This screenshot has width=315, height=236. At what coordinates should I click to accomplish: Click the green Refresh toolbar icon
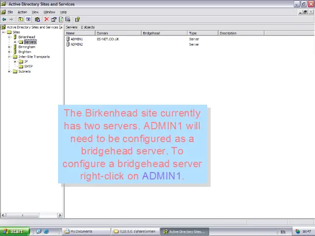[x=61, y=20]
